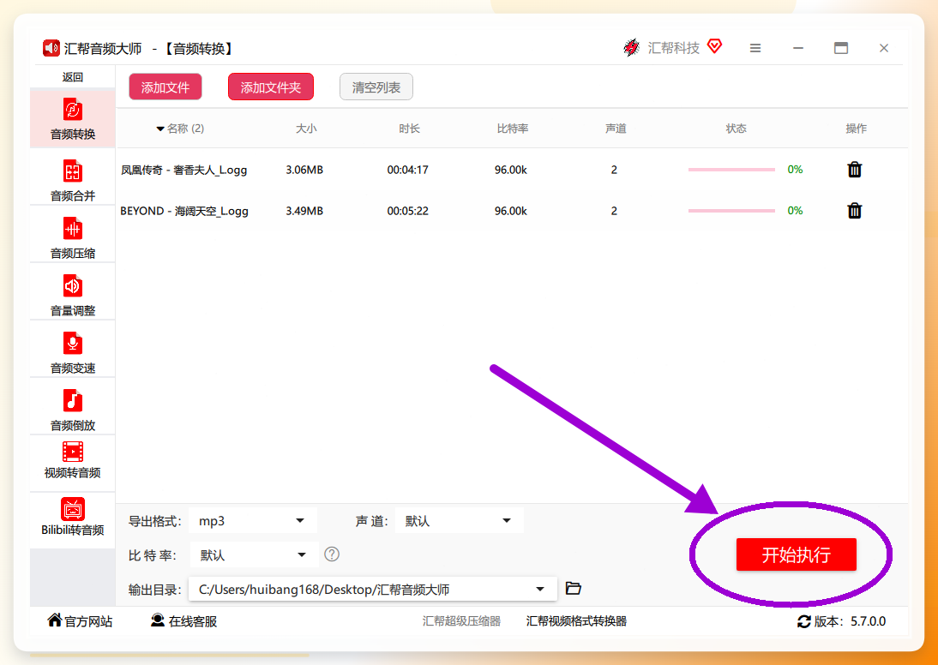
Task: Click the app speaker logo icon
Action: [x=51, y=48]
